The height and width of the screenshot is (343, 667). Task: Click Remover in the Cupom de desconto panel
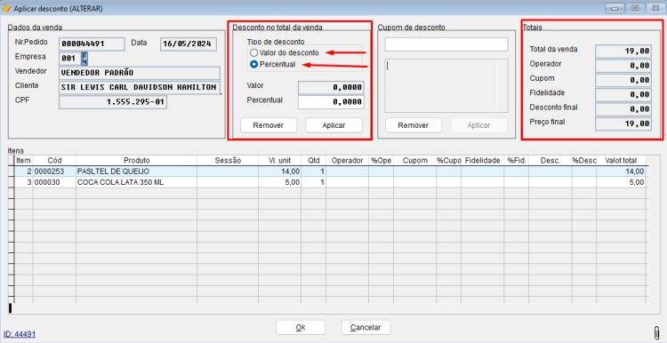click(414, 125)
